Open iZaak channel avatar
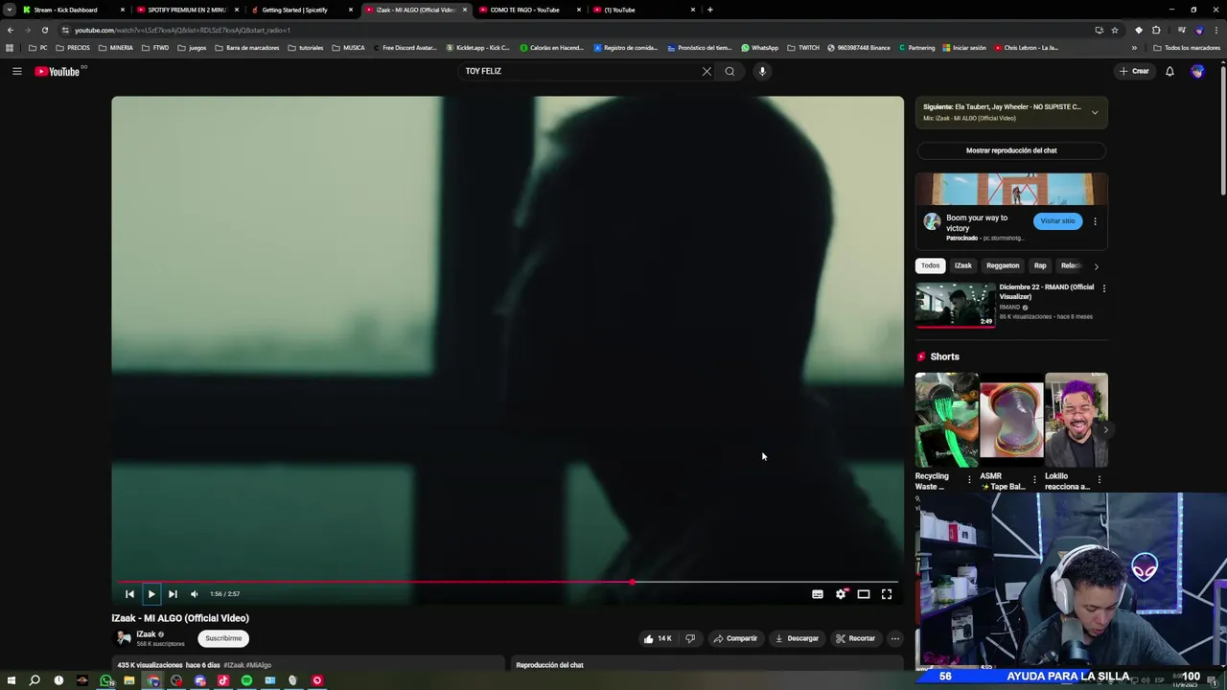The height and width of the screenshot is (690, 1227). coord(123,638)
